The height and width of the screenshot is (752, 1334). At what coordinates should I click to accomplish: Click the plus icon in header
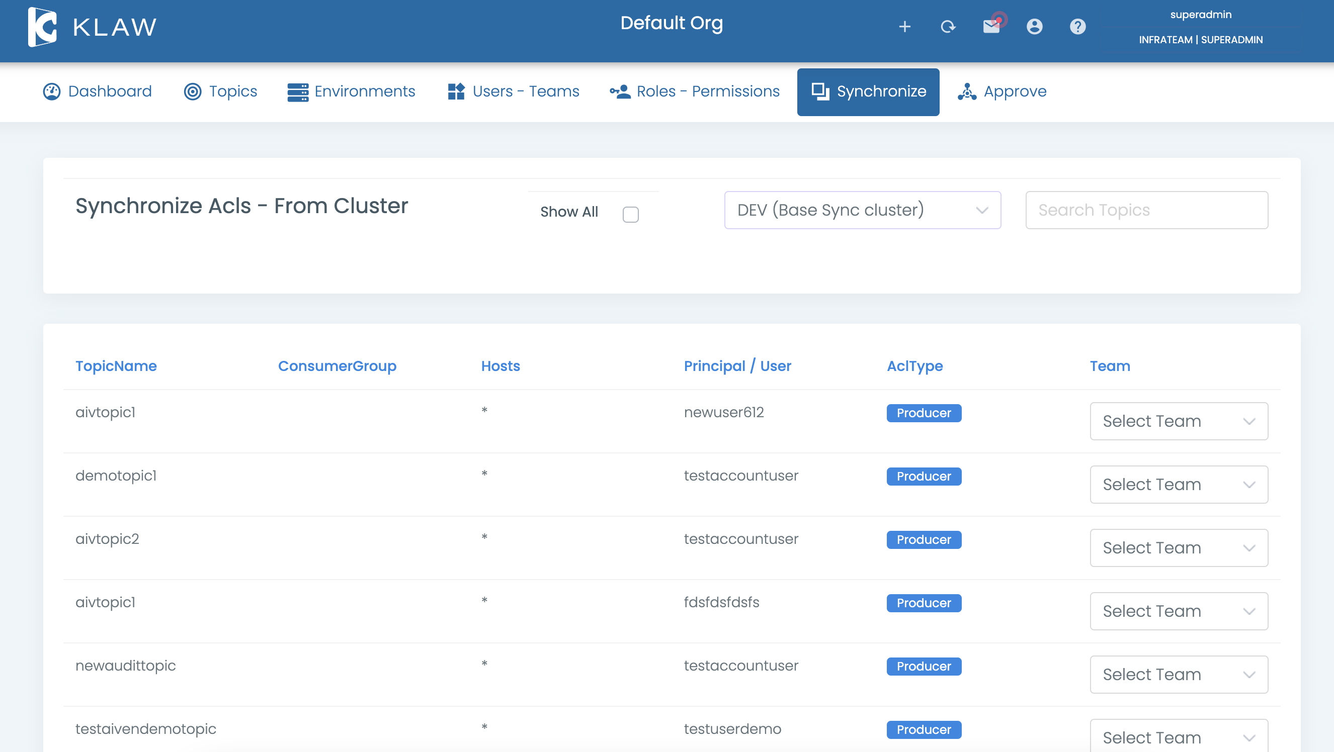(x=904, y=27)
